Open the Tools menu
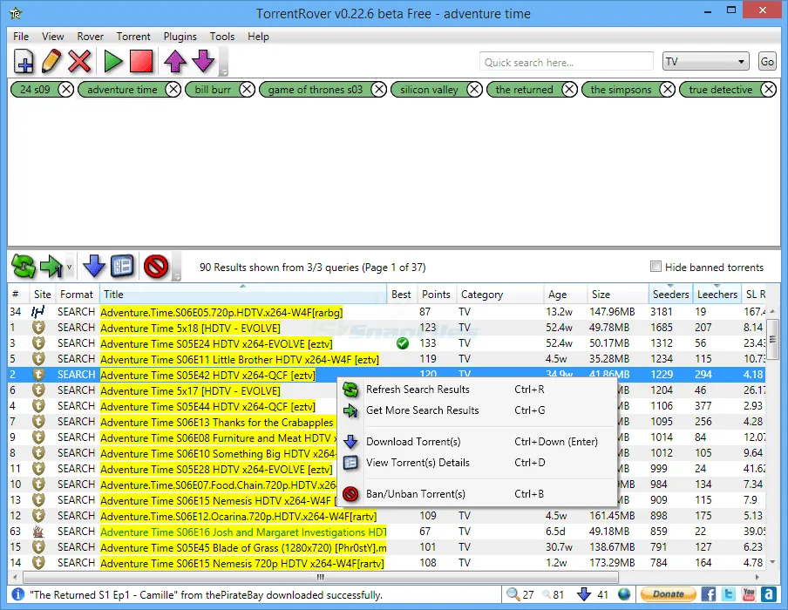 coord(222,37)
